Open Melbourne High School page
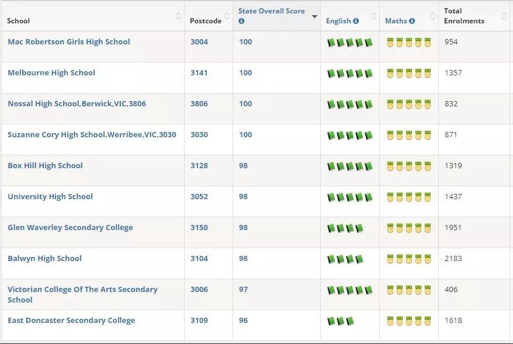Viewport: 513px width, 344px height. (x=51, y=72)
